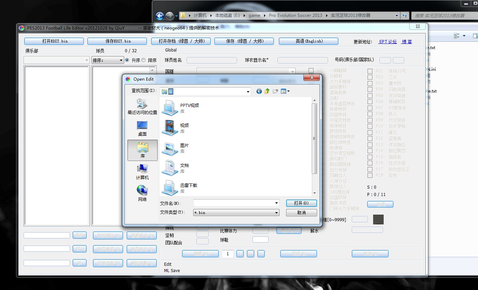Open Network (网络) in the places bar
478x290 pixels.
pyautogui.click(x=142, y=193)
